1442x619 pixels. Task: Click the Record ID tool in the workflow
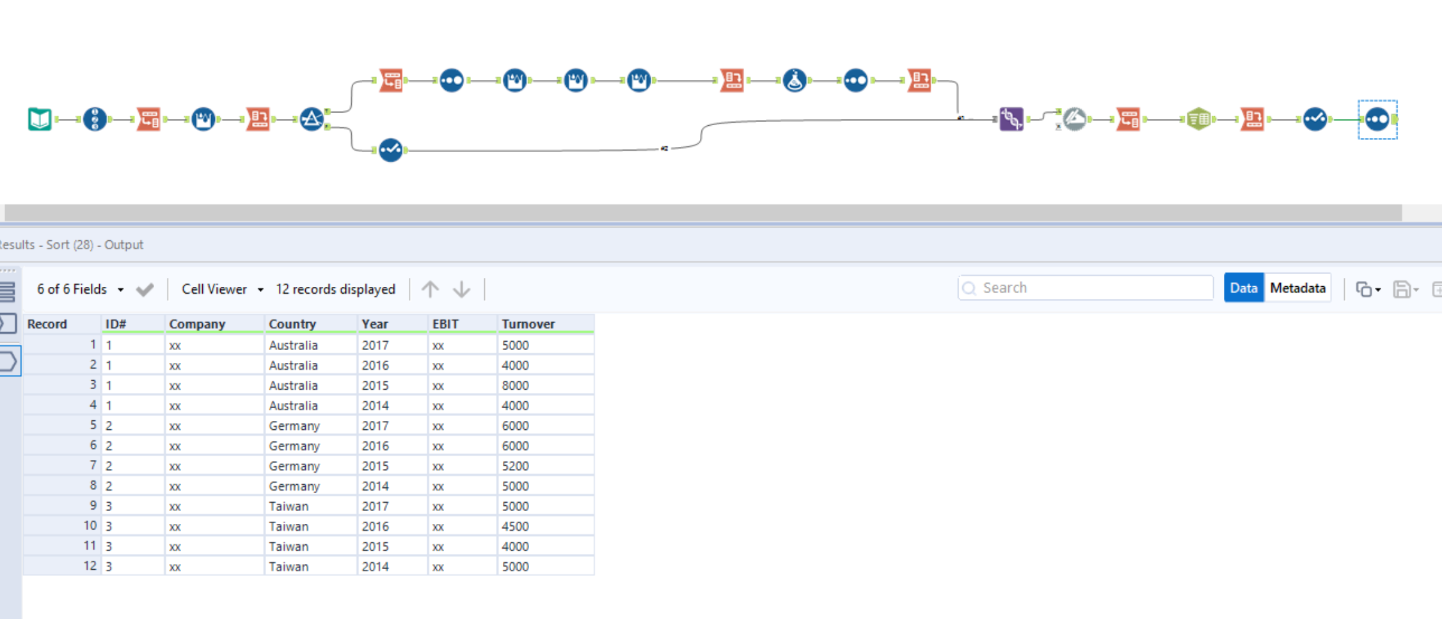pos(95,119)
